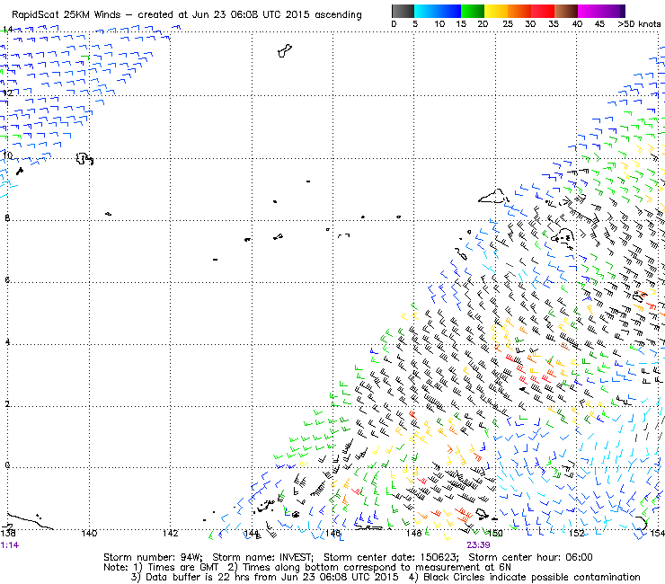The image size is (665, 584).
Task: Click the cyan 5-10 knots color swatch
Action: pos(426,11)
